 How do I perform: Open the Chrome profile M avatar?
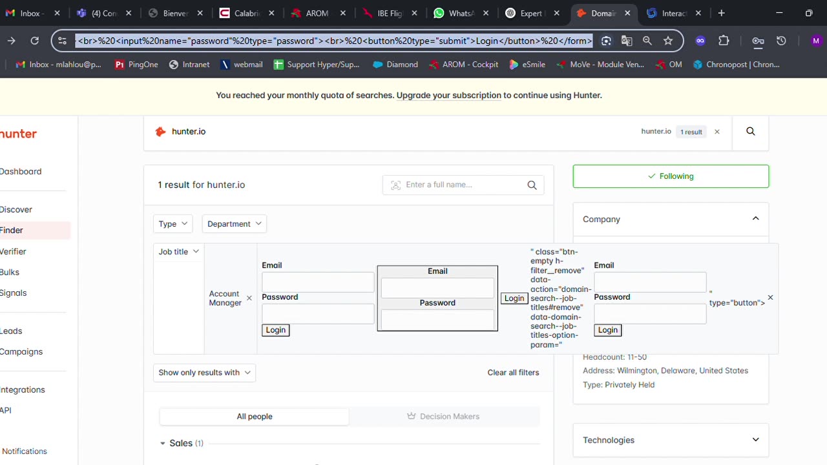817,41
